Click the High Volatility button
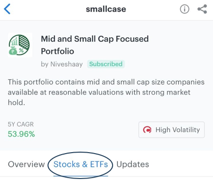213x181 pixels. pyautogui.click(x=171, y=130)
